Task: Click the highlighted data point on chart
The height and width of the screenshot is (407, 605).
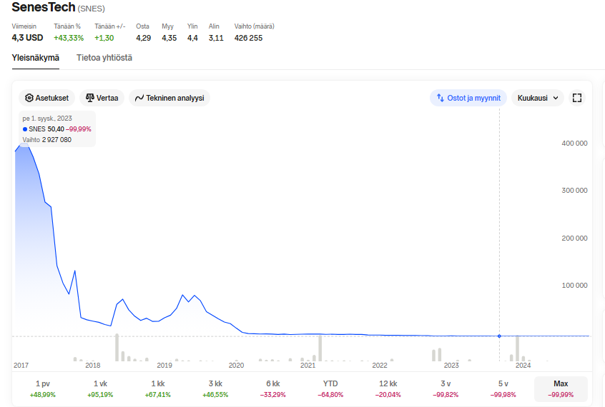Action: [499, 336]
